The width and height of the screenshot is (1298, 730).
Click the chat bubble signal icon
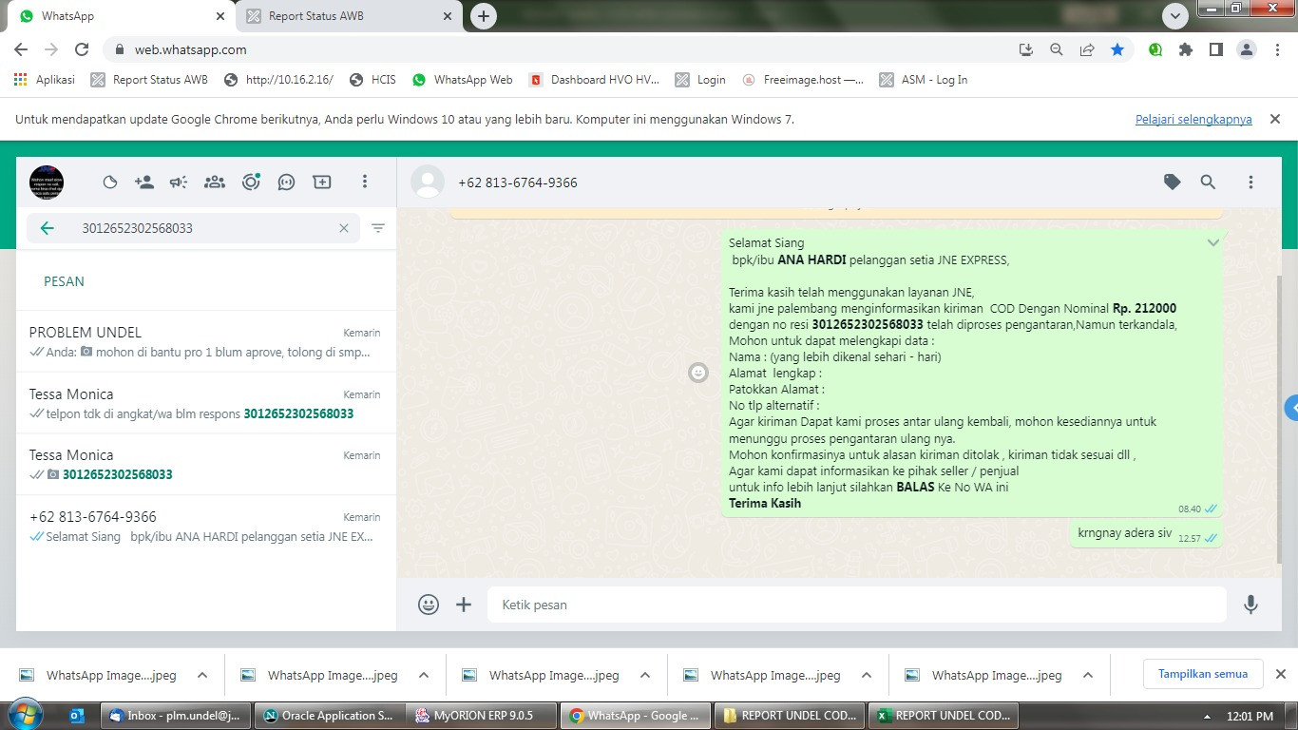[x=286, y=182]
